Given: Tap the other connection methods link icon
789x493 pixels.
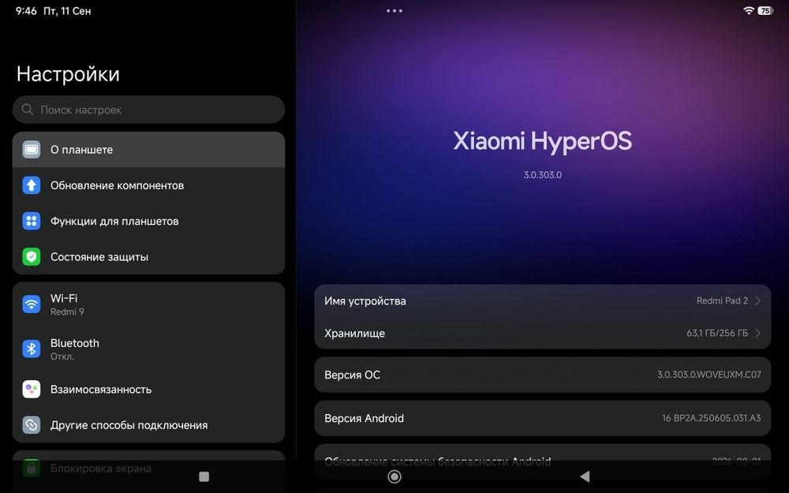Looking at the screenshot, I should click(x=32, y=425).
